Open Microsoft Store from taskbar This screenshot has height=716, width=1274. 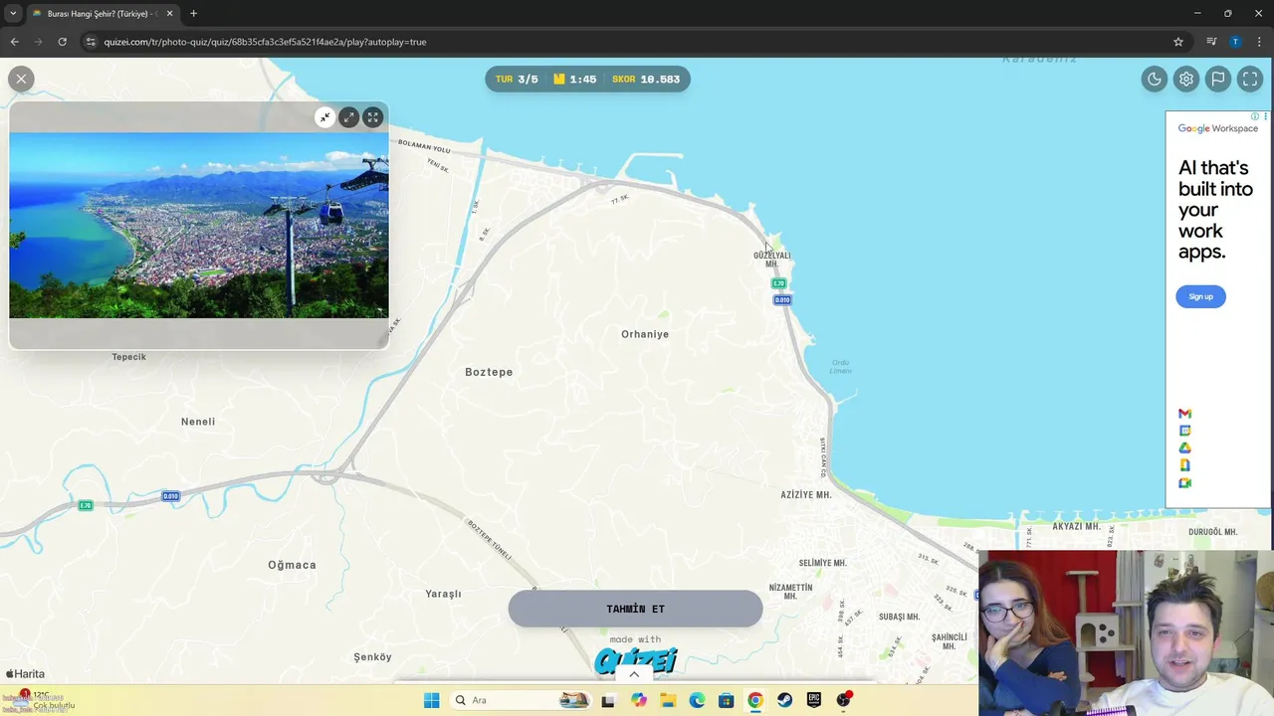[726, 700]
